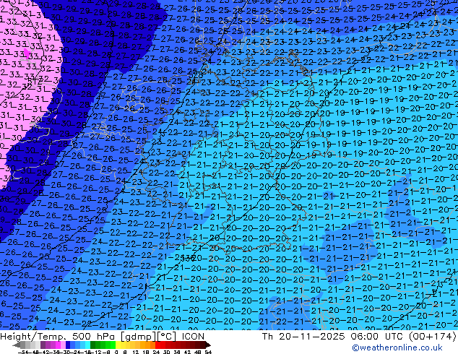
Task: Select the dark purple legend swatch
Action: tap(43, 345)
